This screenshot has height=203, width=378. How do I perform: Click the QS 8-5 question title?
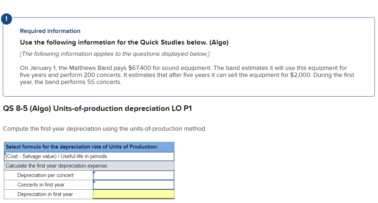click(98, 109)
